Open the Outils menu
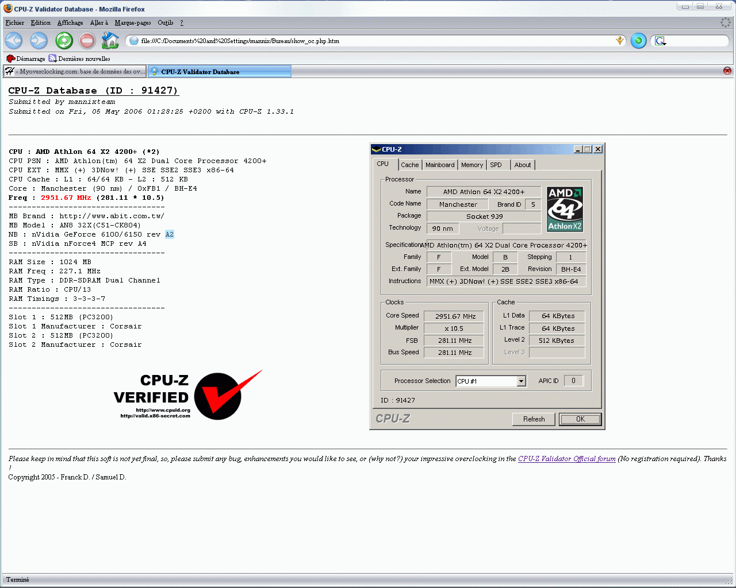The image size is (736, 588). click(166, 22)
